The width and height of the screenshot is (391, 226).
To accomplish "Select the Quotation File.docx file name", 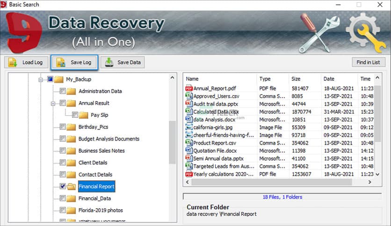I will pos(215,150).
